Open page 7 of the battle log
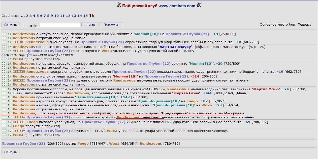 coord(45,16)
